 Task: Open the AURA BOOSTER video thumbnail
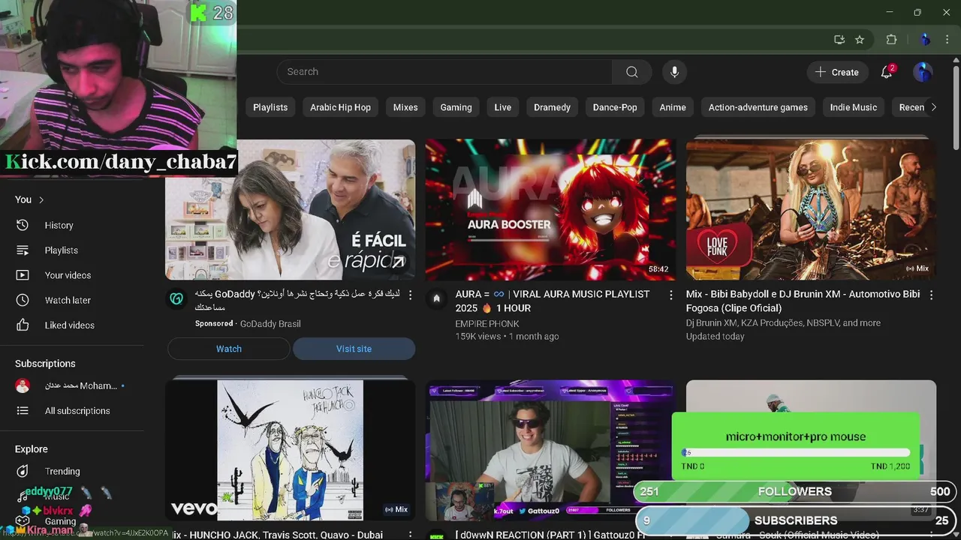pos(550,209)
